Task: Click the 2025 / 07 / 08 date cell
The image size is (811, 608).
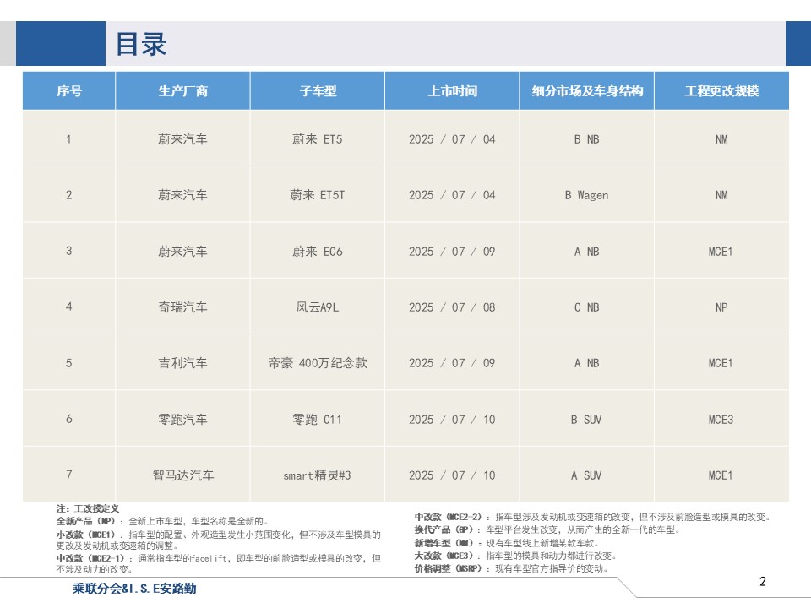Action: (x=452, y=307)
